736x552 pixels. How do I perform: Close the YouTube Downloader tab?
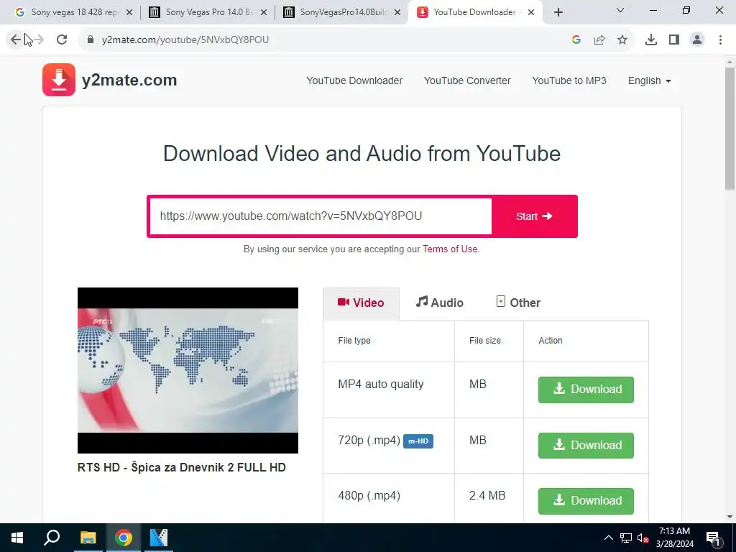tap(531, 13)
